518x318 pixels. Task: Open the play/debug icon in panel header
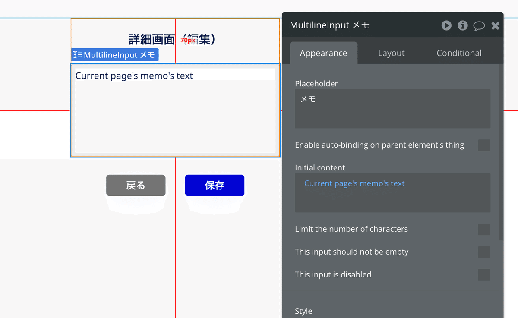pos(446,25)
